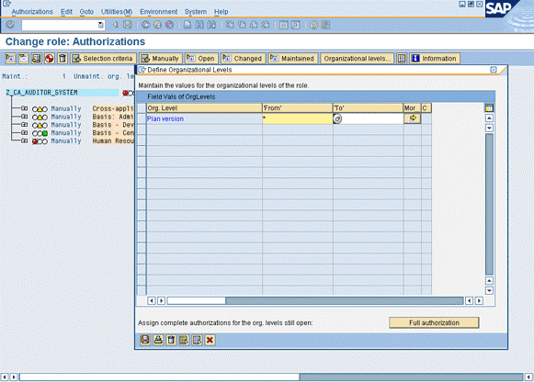Click the To field of Plan version
The height and width of the screenshot is (382, 534).
tap(369, 118)
